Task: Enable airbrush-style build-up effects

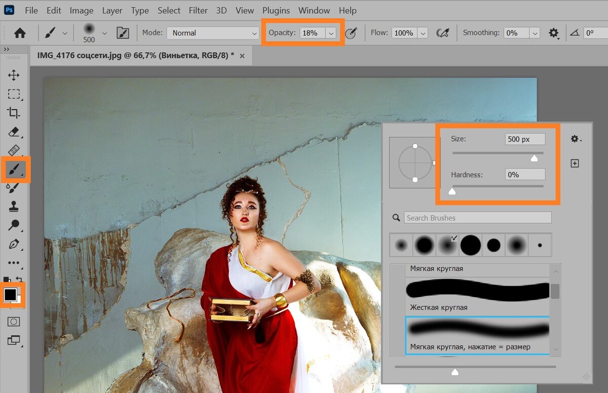Action: tap(443, 33)
